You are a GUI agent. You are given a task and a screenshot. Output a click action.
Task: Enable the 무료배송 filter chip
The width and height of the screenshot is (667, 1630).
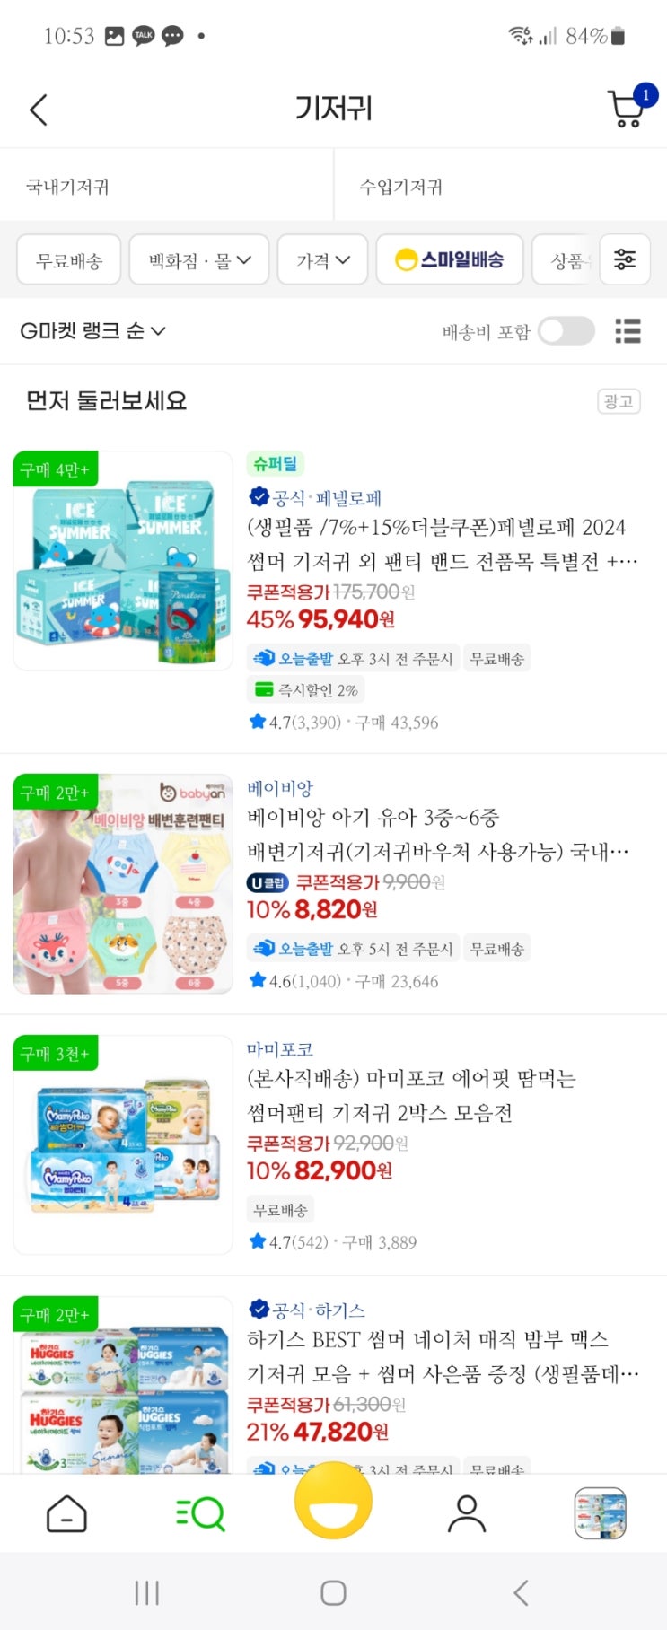coord(69,260)
